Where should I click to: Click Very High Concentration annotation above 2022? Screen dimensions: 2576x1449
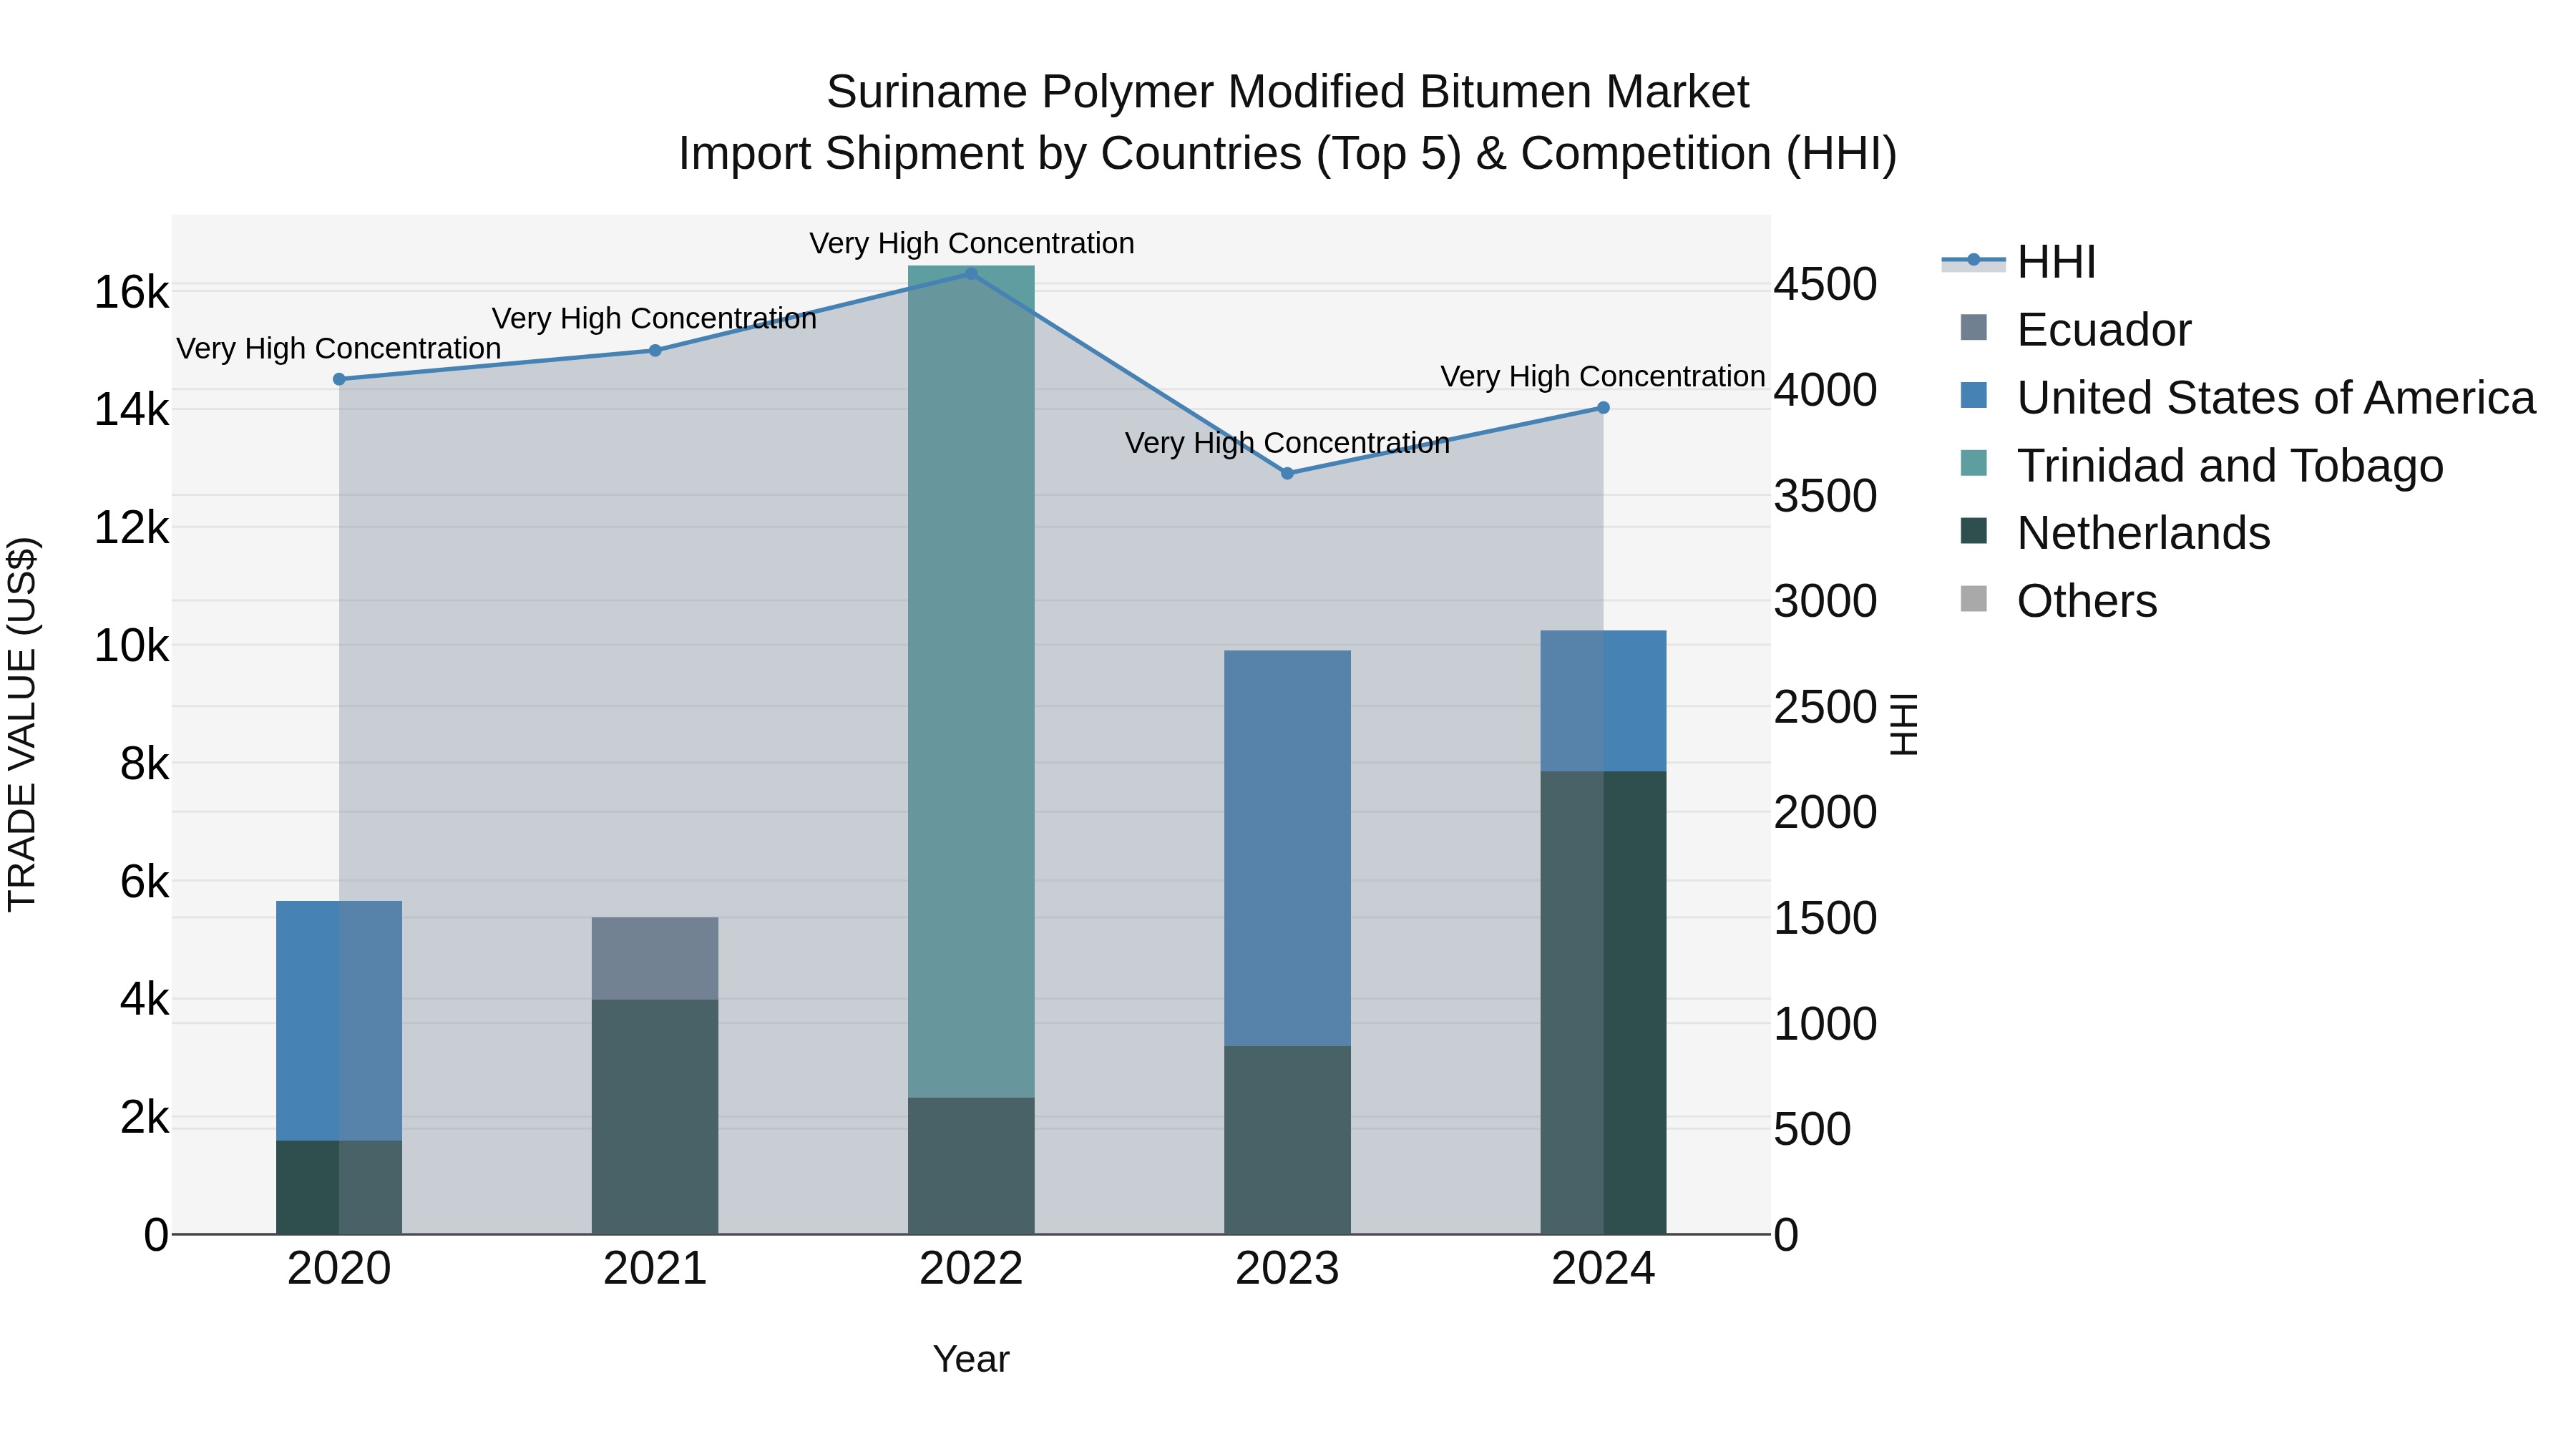coord(972,243)
